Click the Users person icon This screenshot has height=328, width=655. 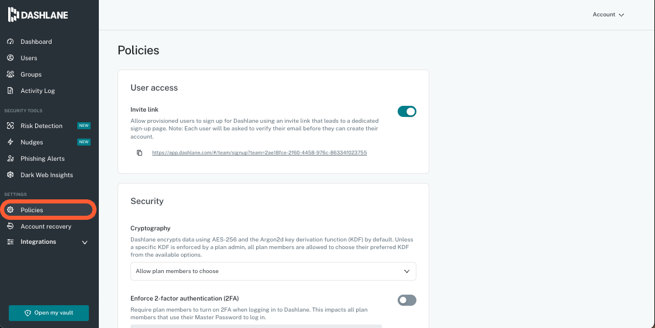coord(10,58)
